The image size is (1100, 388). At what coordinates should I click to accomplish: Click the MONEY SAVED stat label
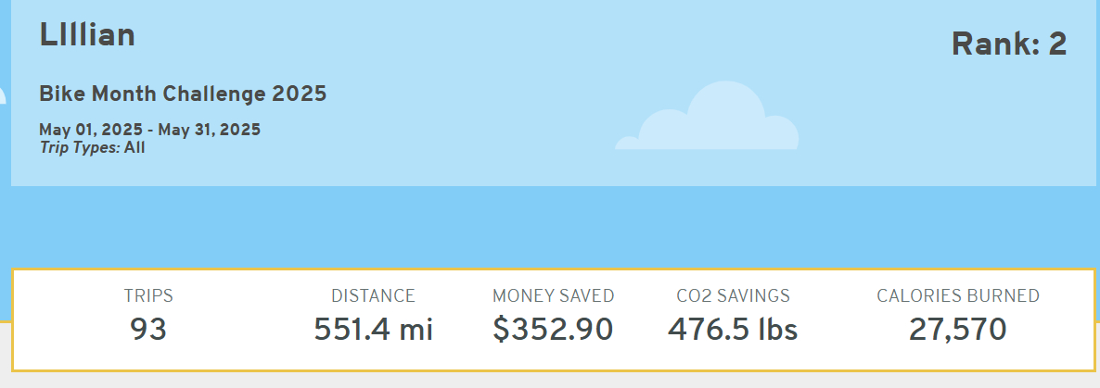[553, 296]
